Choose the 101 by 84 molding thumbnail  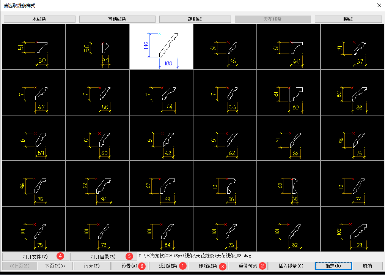161,229
